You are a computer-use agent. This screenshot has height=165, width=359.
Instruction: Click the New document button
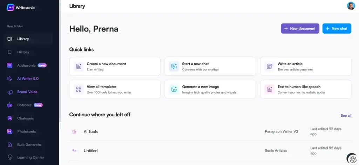click(300, 28)
